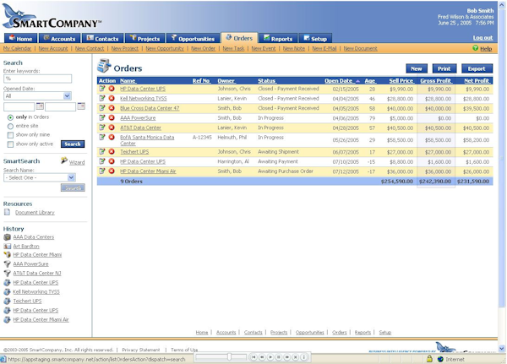
Task: Open the Teichert UPS history entry
Action: [x=27, y=301]
